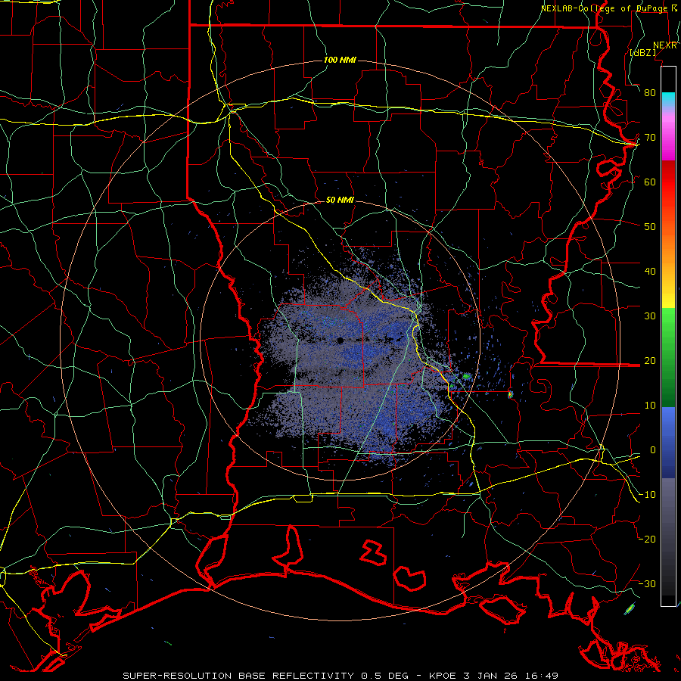Click the -10 dBZ scale label
The width and height of the screenshot is (681, 681).
(647, 495)
